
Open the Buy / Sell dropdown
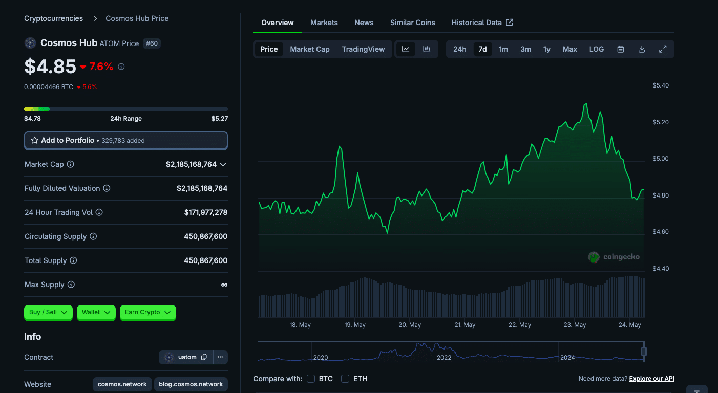pyautogui.click(x=48, y=312)
